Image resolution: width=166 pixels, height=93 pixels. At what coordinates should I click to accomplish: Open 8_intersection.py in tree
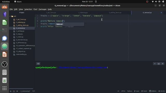pos(22,40)
